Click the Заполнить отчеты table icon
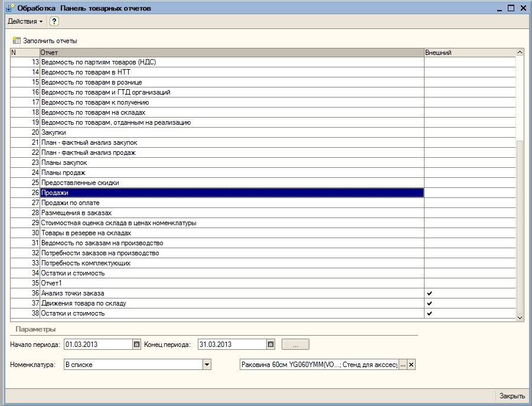 coord(17,41)
